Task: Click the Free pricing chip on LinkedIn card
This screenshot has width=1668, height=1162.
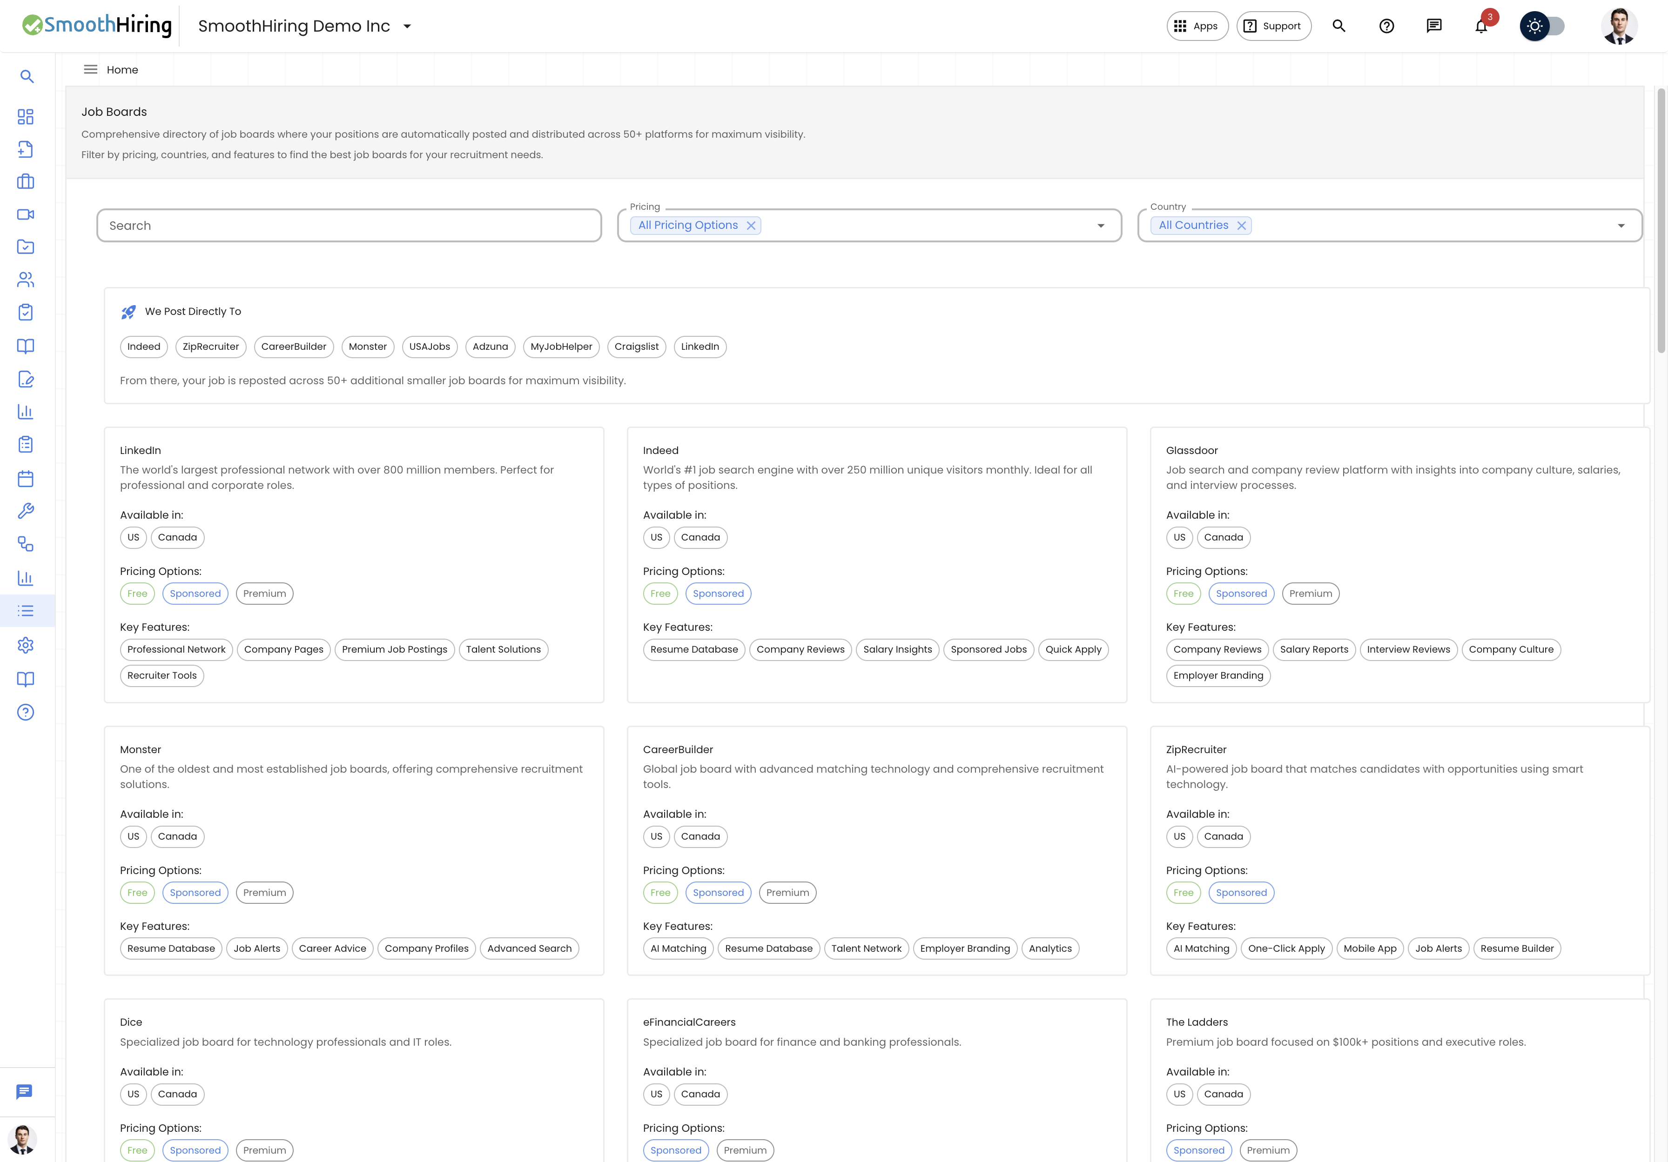Action: (137, 594)
